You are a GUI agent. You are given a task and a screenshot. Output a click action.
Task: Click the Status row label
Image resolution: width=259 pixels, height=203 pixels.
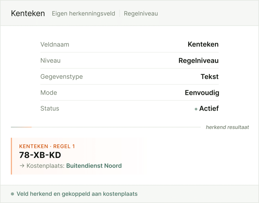50,108
